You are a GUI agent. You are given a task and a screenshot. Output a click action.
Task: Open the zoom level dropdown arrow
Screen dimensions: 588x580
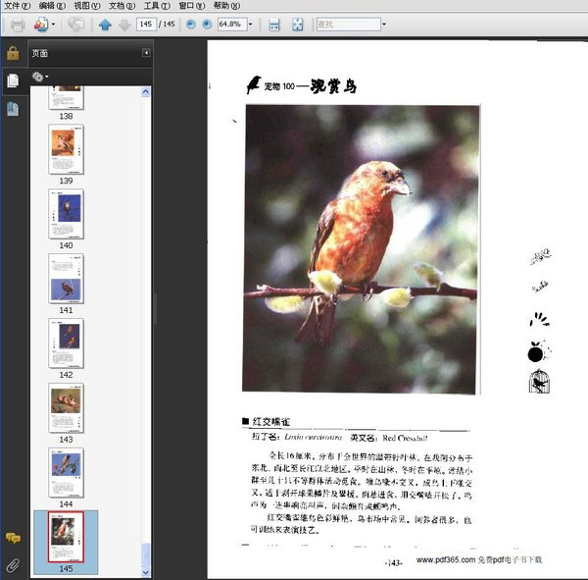[x=251, y=25]
